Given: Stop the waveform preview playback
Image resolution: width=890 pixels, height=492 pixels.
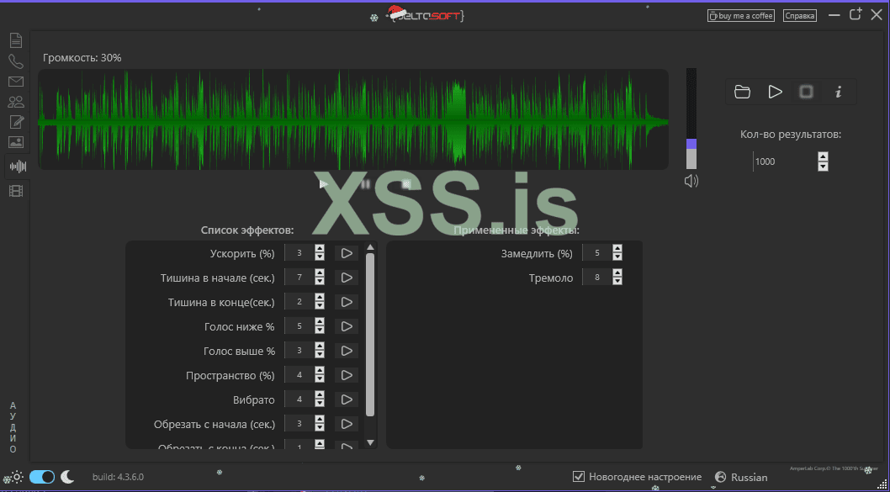Looking at the screenshot, I should point(405,184).
